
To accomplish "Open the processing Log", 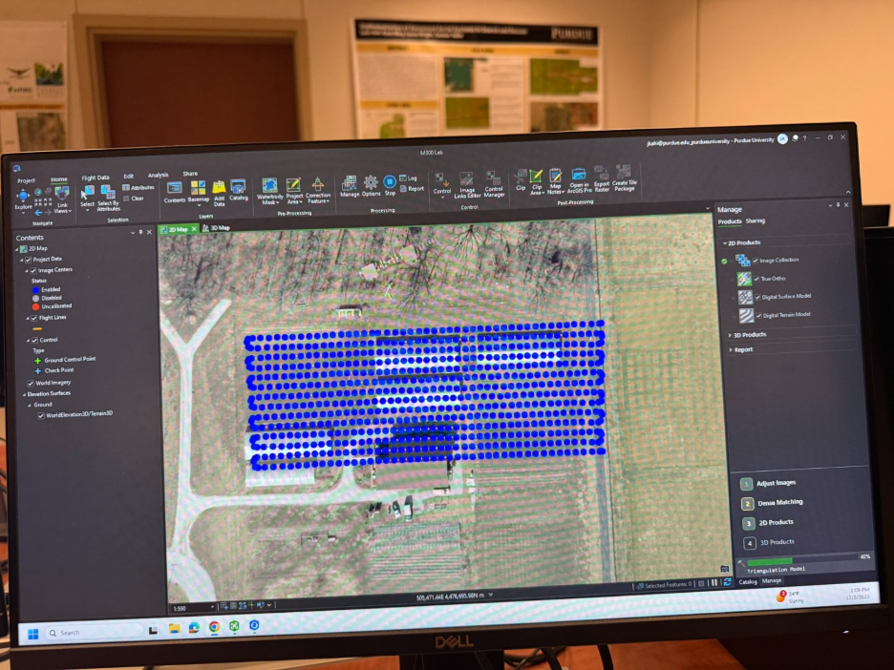I will click(409, 178).
